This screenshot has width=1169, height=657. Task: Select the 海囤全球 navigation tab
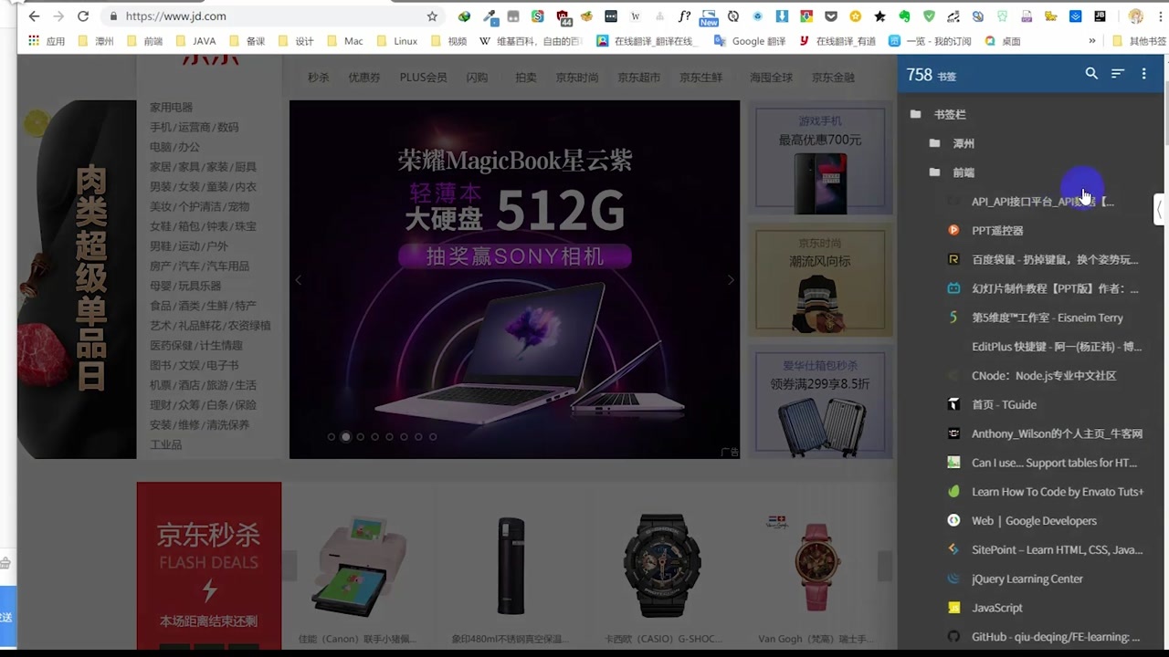click(771, 78)
